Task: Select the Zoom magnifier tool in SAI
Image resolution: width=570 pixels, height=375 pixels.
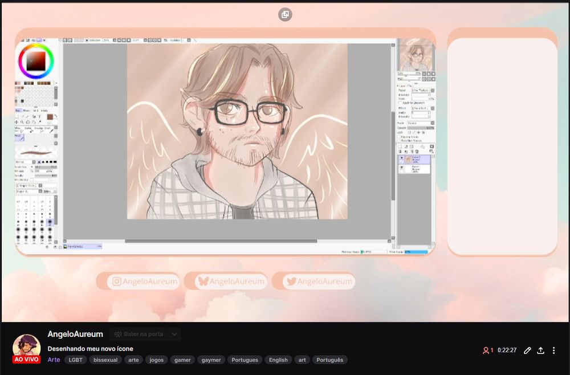Action: [x=22, y=122]
